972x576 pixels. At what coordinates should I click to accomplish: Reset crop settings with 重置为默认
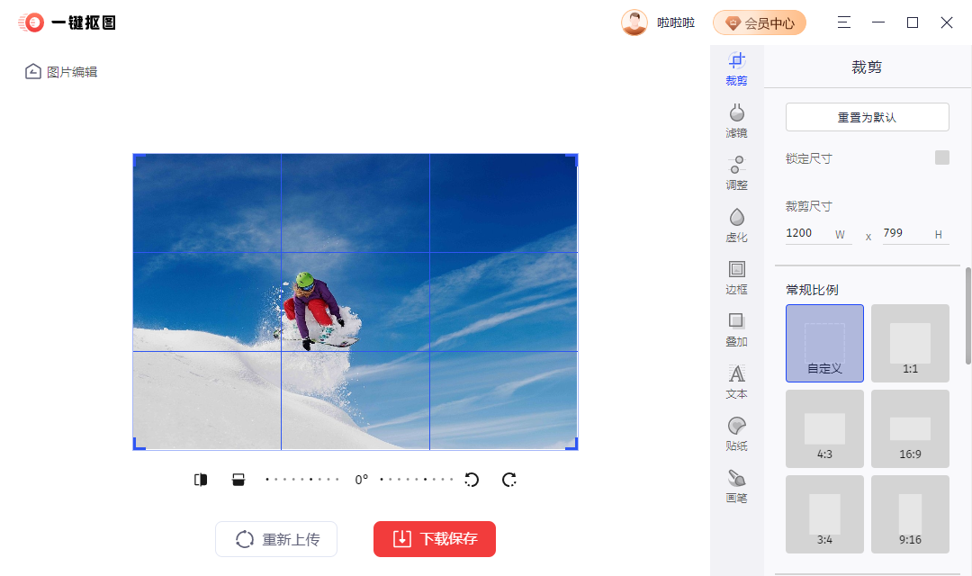(867, 117)
